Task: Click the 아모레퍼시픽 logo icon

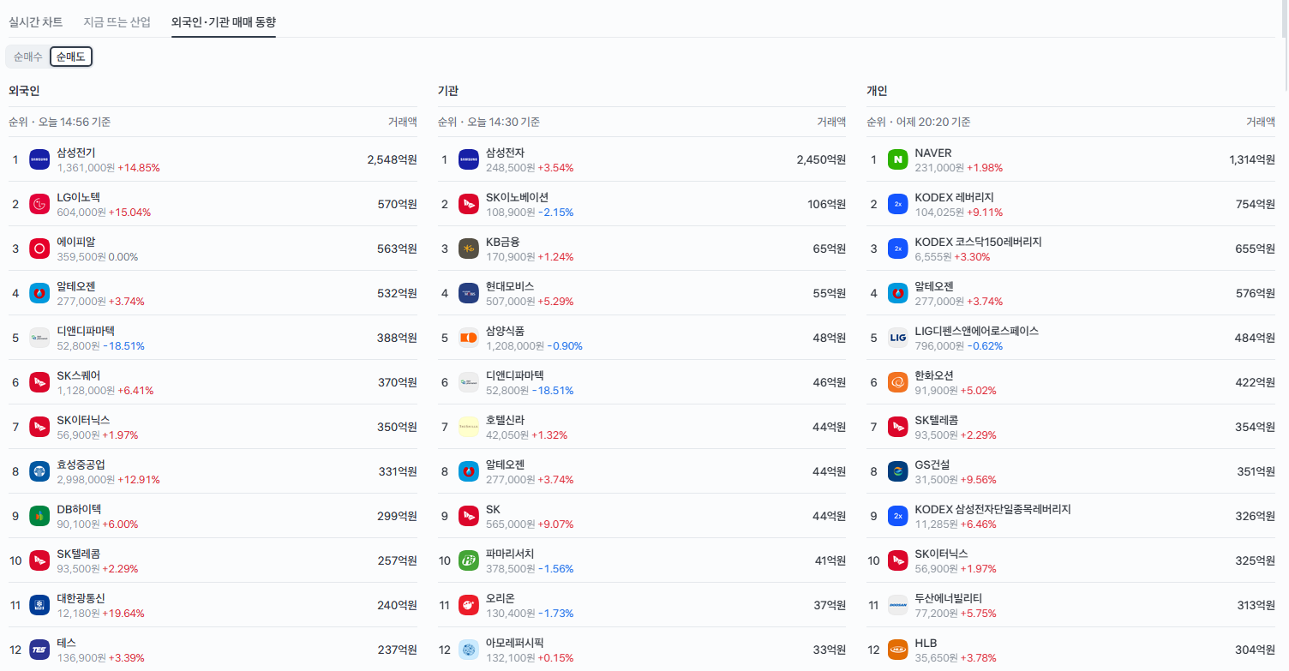Action: 469,650
